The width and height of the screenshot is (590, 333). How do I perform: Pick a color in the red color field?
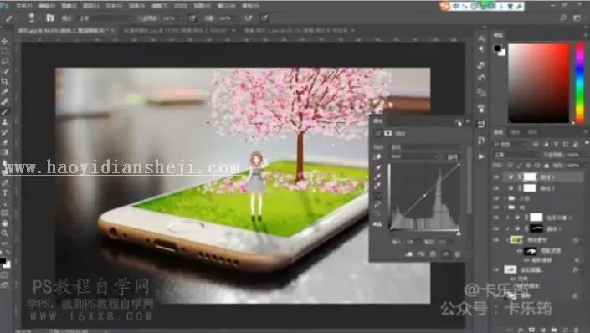tap(538, 83)
